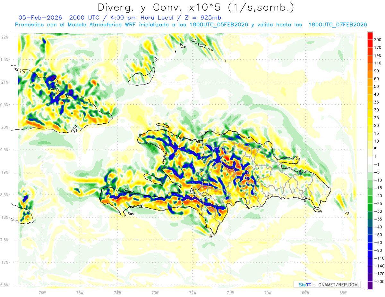Click the date '05-Feb-2026' in the header

(40, 18)
